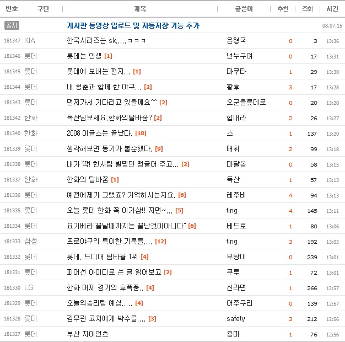Screen dimensions: 345x342
Task: Click author 마달봉
Action: tap(236, 164)
